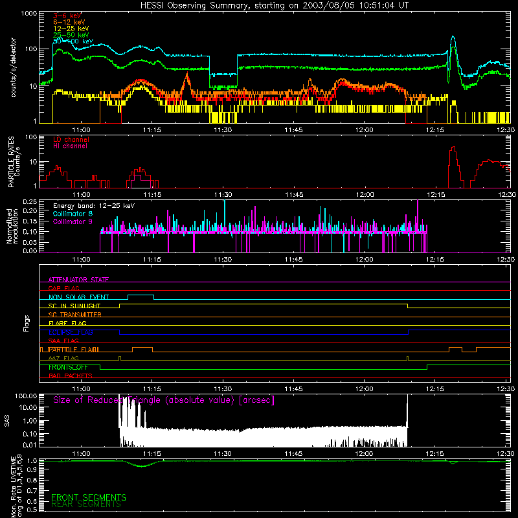
Task: Click the green 25-50 keV legend entry
Action: tap(71, 35)
